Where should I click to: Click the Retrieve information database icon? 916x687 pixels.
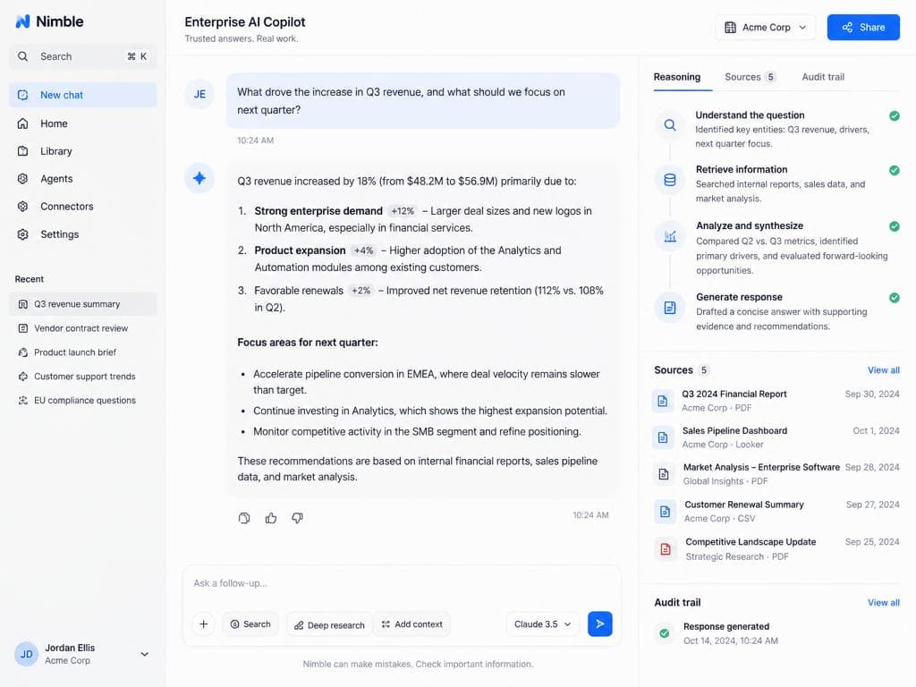(670, 180)
